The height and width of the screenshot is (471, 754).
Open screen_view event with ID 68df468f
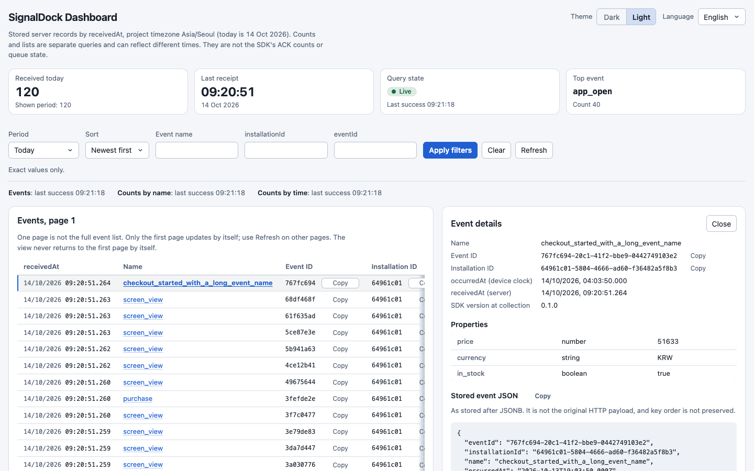click(x=143, y=300)
